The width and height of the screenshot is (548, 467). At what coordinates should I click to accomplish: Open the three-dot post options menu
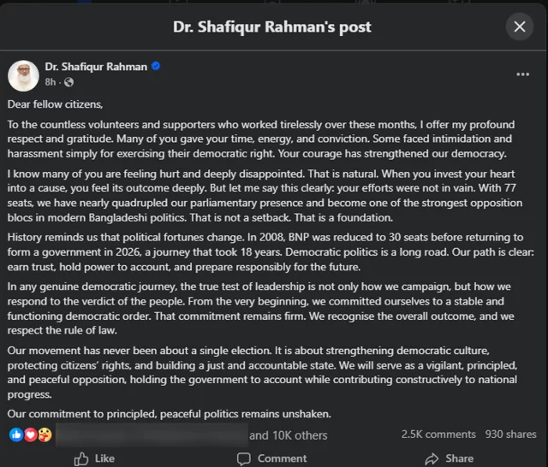522,74
